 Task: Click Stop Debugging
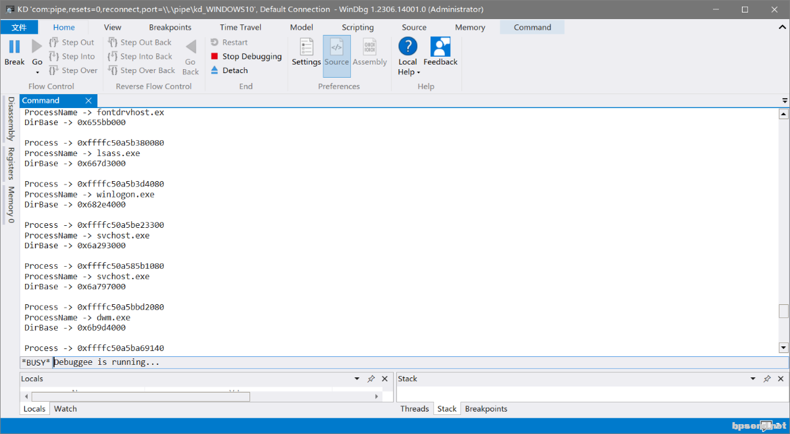[246, 57]
